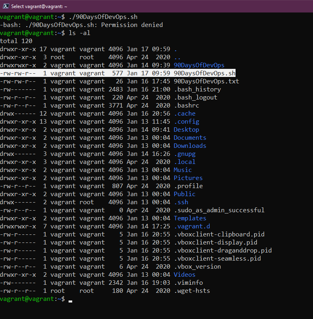This screenshot has width=313, height=319.
Task: Click the .ssh directory name
Action: [181, 202]
